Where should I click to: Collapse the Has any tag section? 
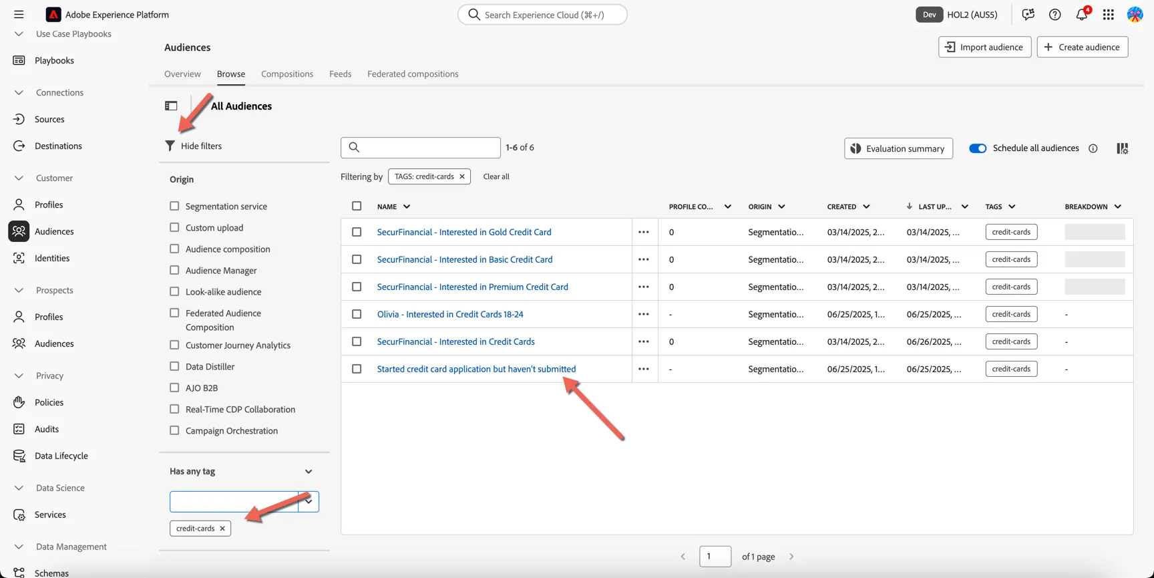(309, 471)
